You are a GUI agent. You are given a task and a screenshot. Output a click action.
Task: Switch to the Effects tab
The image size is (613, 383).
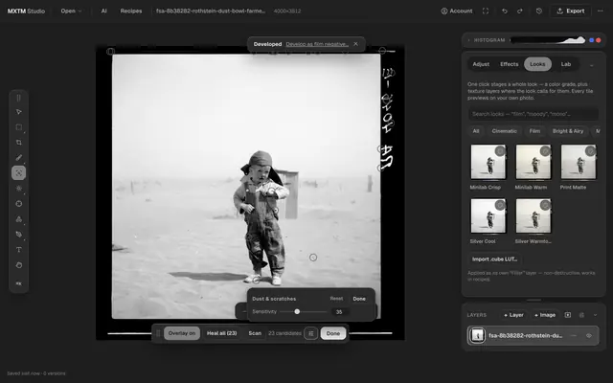pyautogui.click(x=509, y=64)
